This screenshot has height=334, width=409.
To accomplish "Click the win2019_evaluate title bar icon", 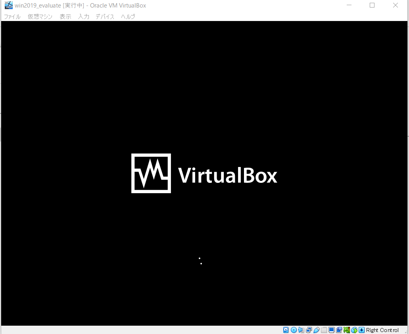I will [x=9, y=5].
